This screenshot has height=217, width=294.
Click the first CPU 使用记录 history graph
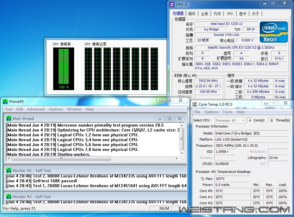pyautogui.click(x=88, y=69)
